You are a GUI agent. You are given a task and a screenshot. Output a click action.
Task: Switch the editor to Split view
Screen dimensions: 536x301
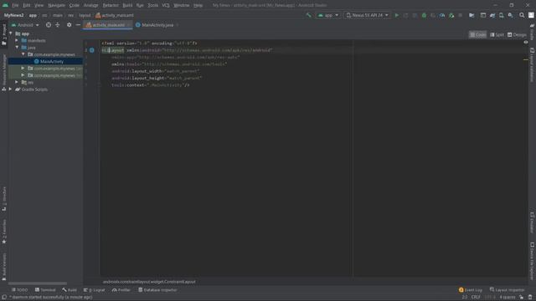[497, 35]
